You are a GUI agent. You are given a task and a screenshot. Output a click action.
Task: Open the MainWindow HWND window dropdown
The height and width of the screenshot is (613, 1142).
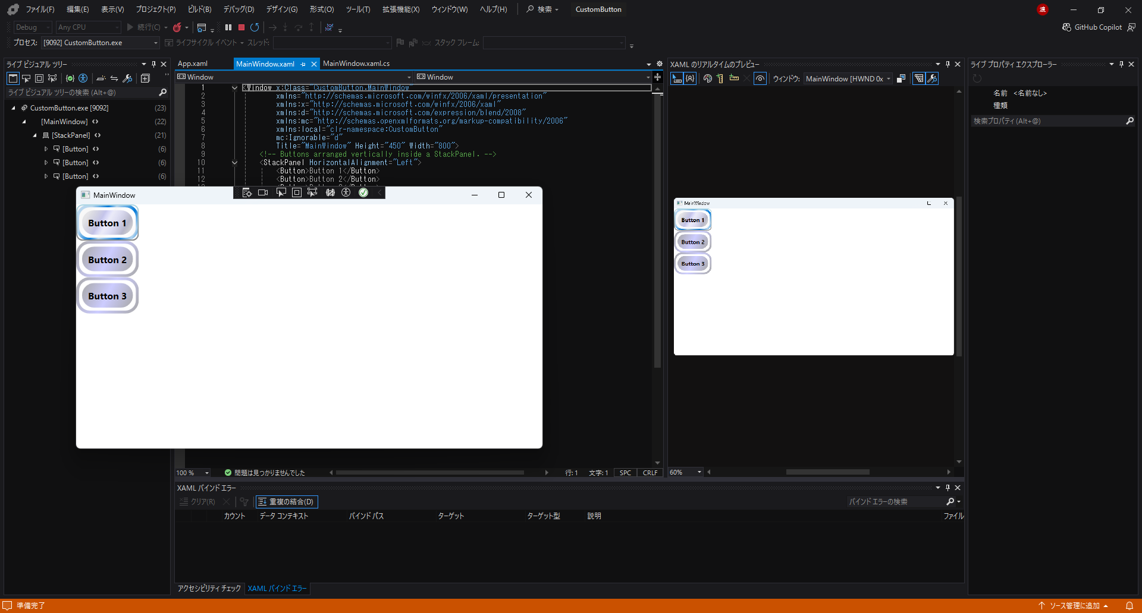[848, 79]
